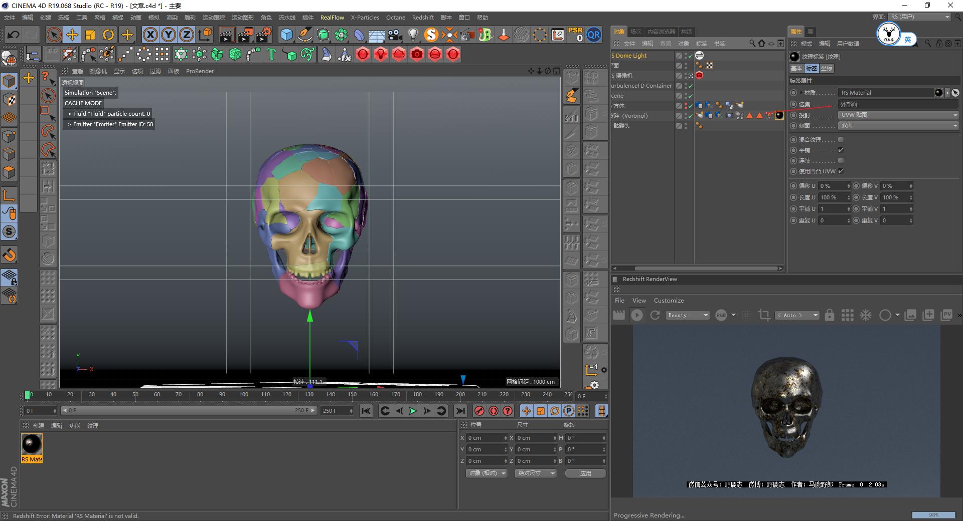Click the Customize menu in Redshift RenderView
This screenshot has width=963, height=521.
669,300
